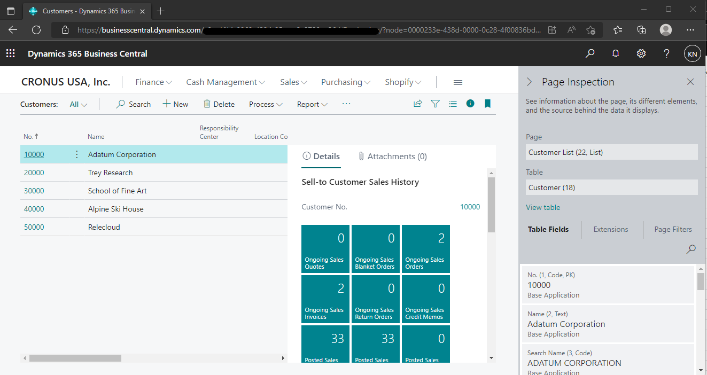Sort by the No. column header

point(31,137)
